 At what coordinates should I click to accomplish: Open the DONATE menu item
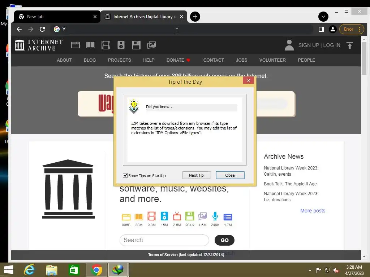(178, 60)
